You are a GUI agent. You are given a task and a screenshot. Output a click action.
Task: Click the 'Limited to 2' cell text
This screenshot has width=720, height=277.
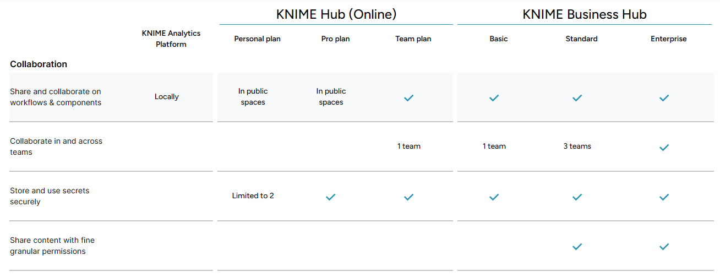253,196
